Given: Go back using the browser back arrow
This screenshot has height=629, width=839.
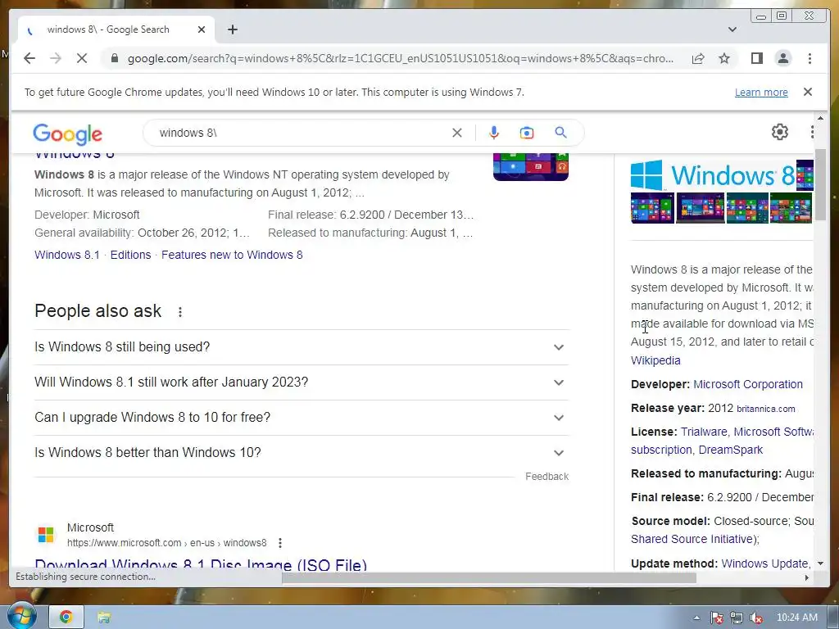Looking at the screenshot, I should tap(29, 58).
